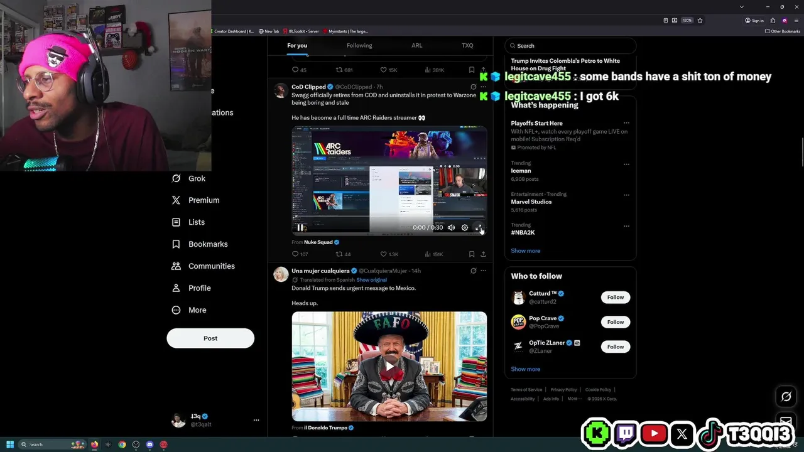This screenshot has width=804, height=452.
Task: Repost the top post with 681 reposts
Action: point(344,70)
